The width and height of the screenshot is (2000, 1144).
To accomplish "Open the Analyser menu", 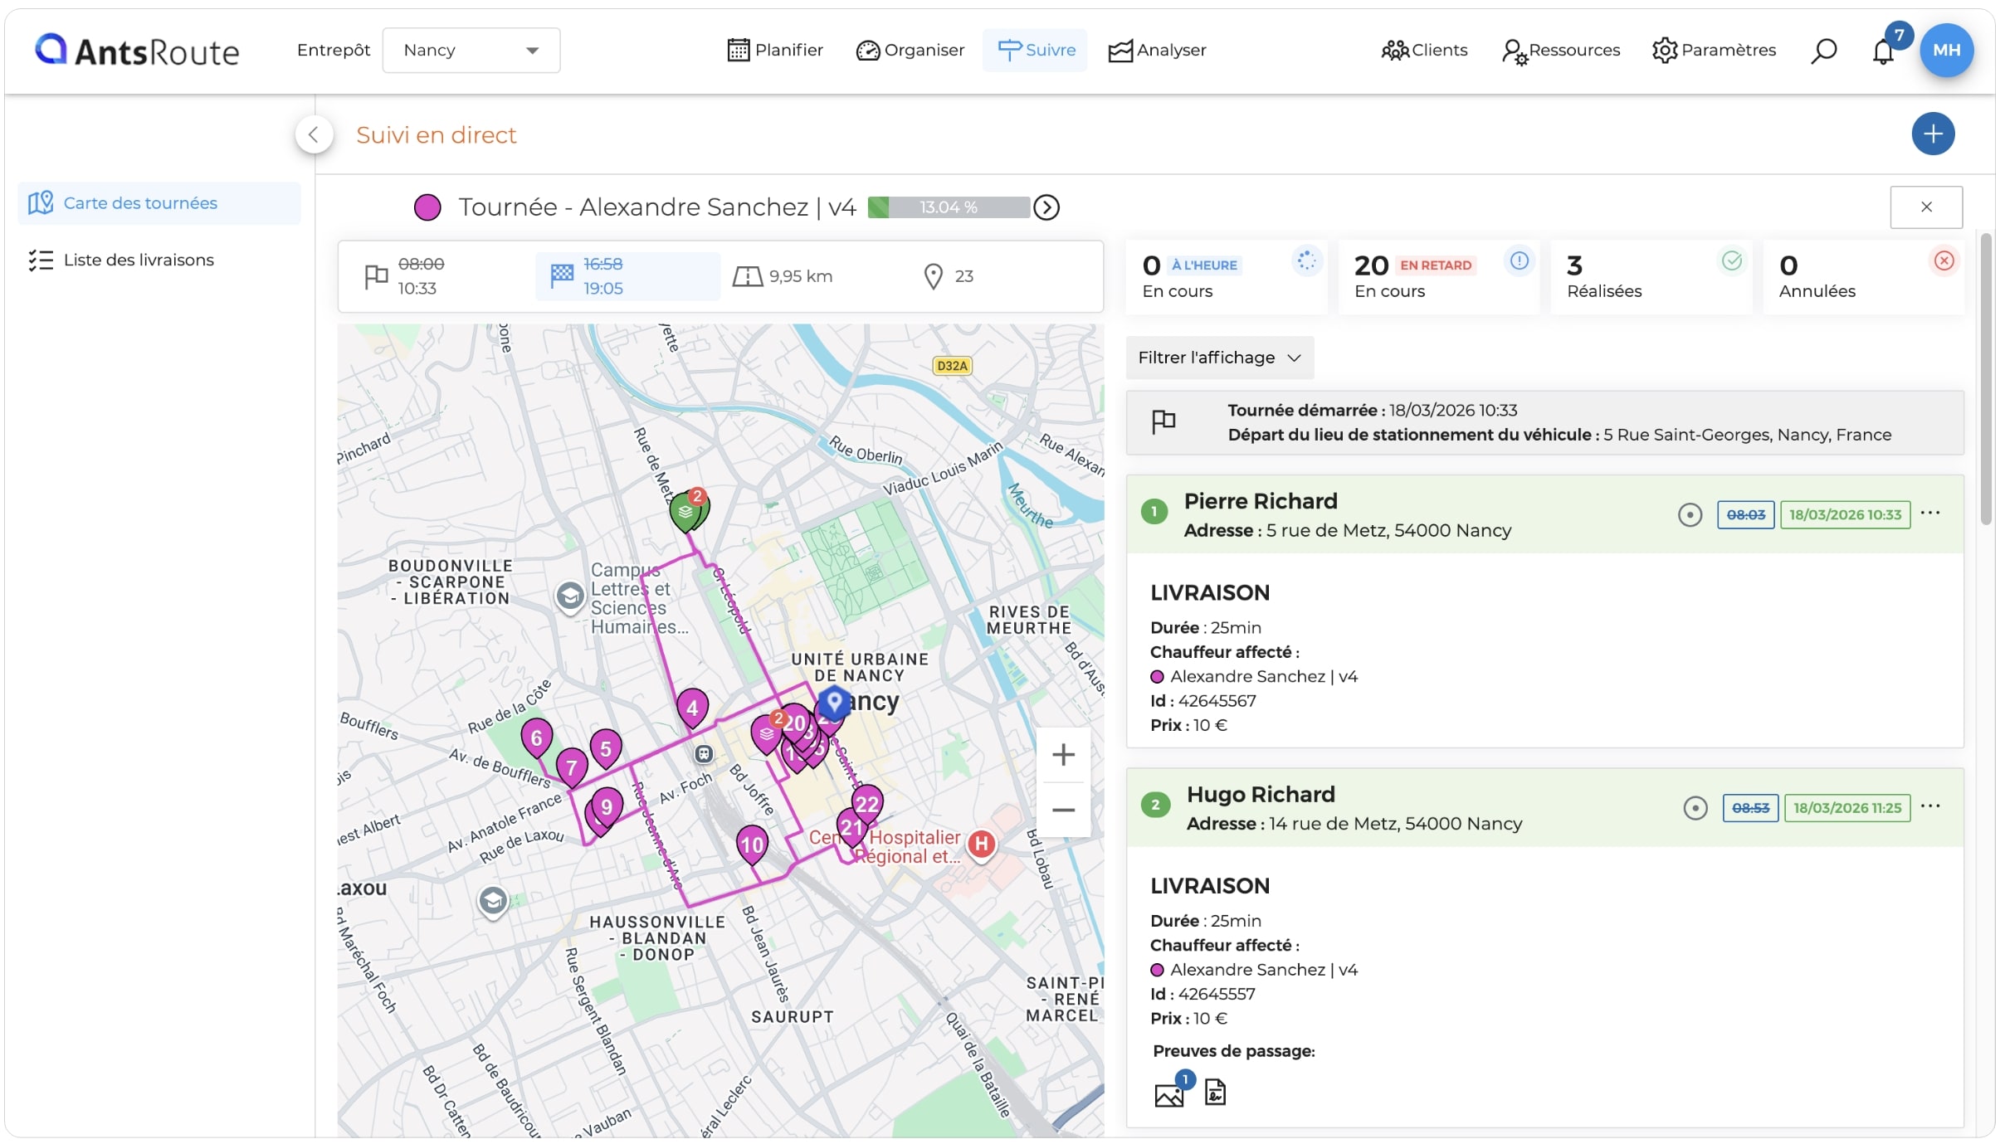I will coord(1157,51).
